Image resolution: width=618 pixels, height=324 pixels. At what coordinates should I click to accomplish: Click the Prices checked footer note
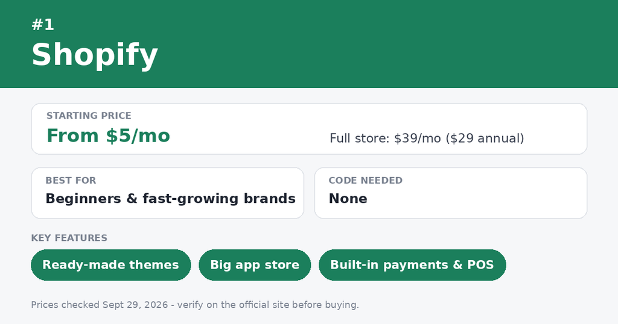(x=195, y=305)
